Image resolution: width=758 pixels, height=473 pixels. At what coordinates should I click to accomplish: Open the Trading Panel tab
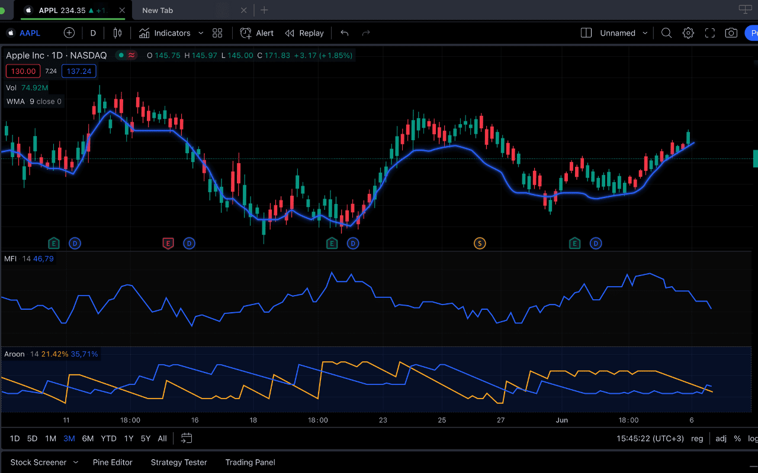250,462
